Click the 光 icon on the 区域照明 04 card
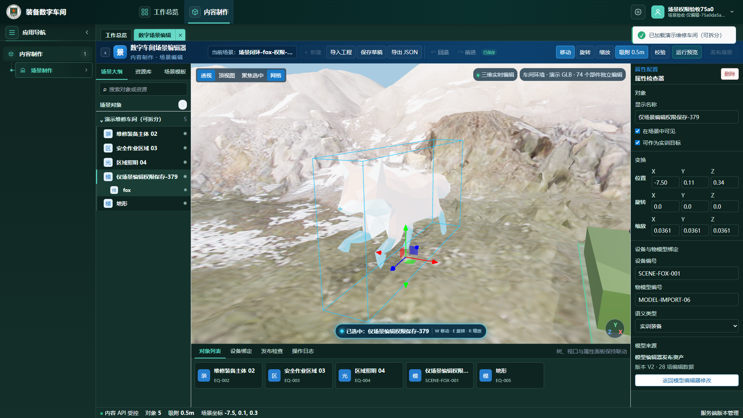 [x=345, y=376]
